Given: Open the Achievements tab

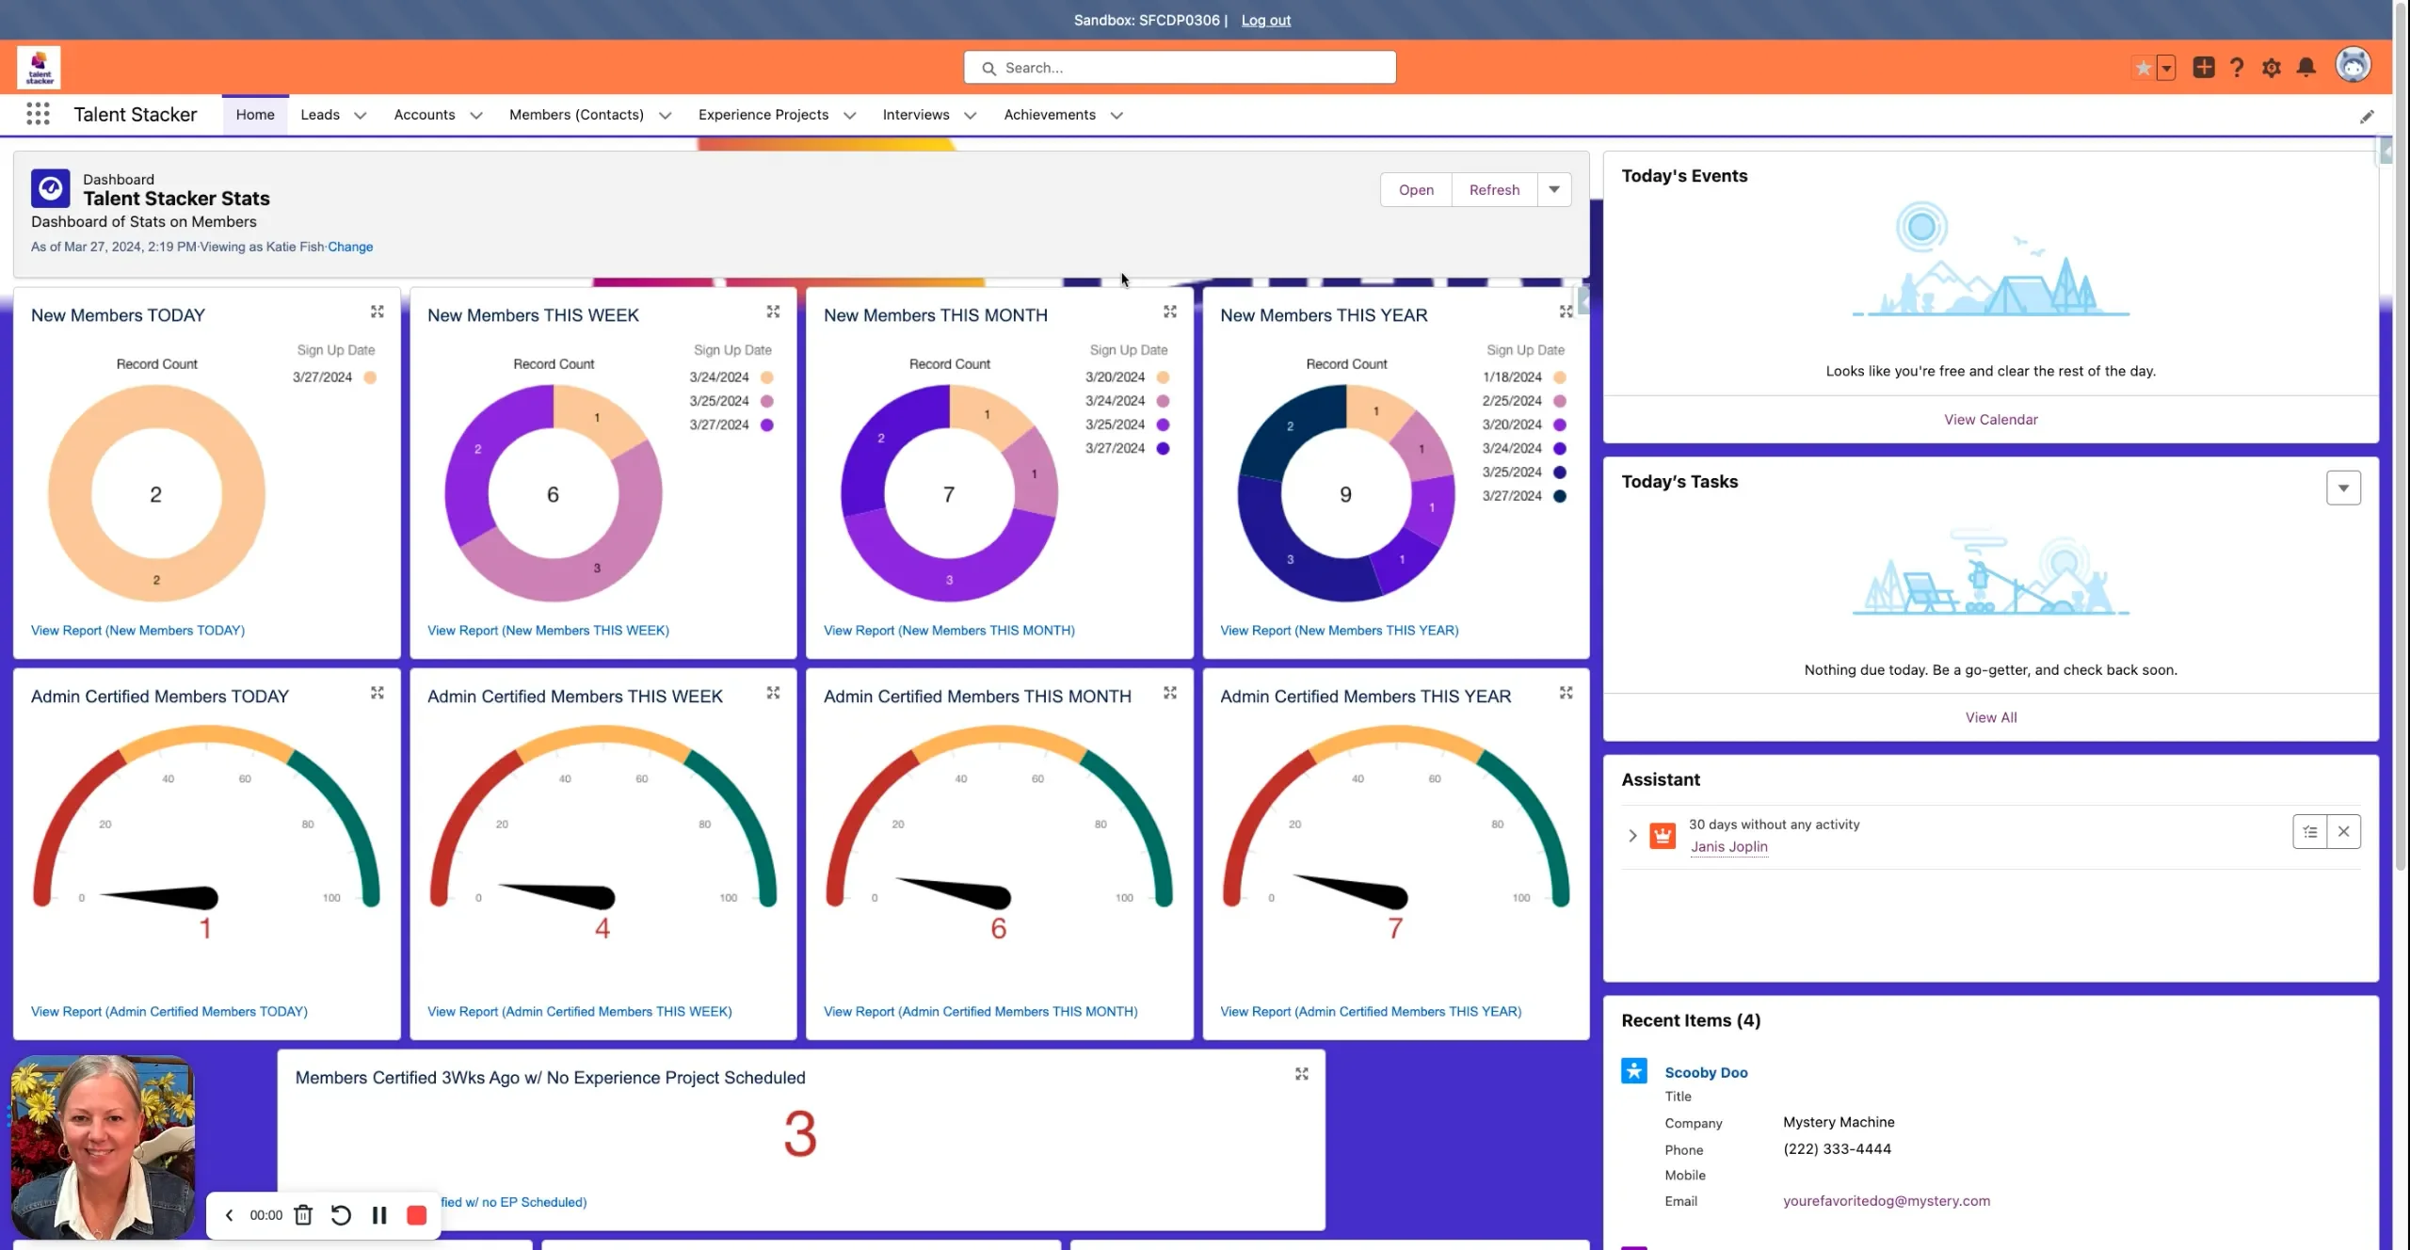Looking at the screenshot, I should tap(1050, 115).
